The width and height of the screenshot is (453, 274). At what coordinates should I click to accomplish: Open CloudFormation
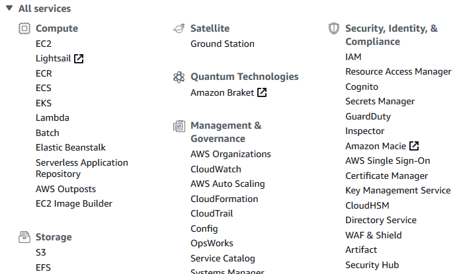224,199
